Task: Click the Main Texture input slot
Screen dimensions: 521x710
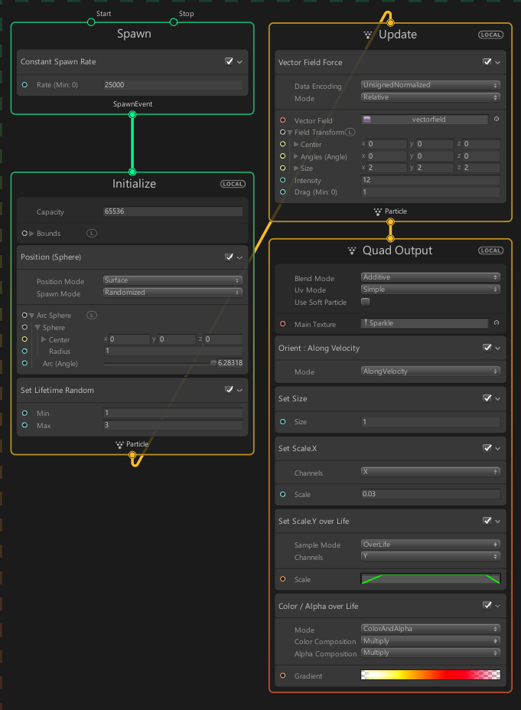Action: 282,324
